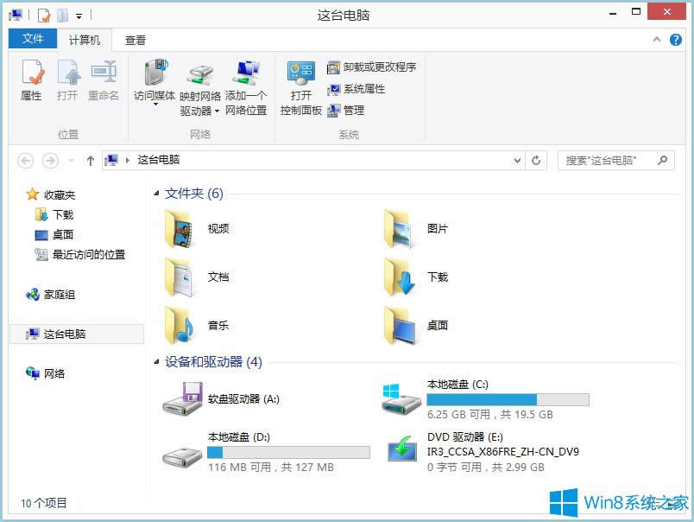The height and width of the screenshot is (522, 694).
Task: Open the Control Panel via 打开控制面板 icon
Action: [x=300, y=84]
